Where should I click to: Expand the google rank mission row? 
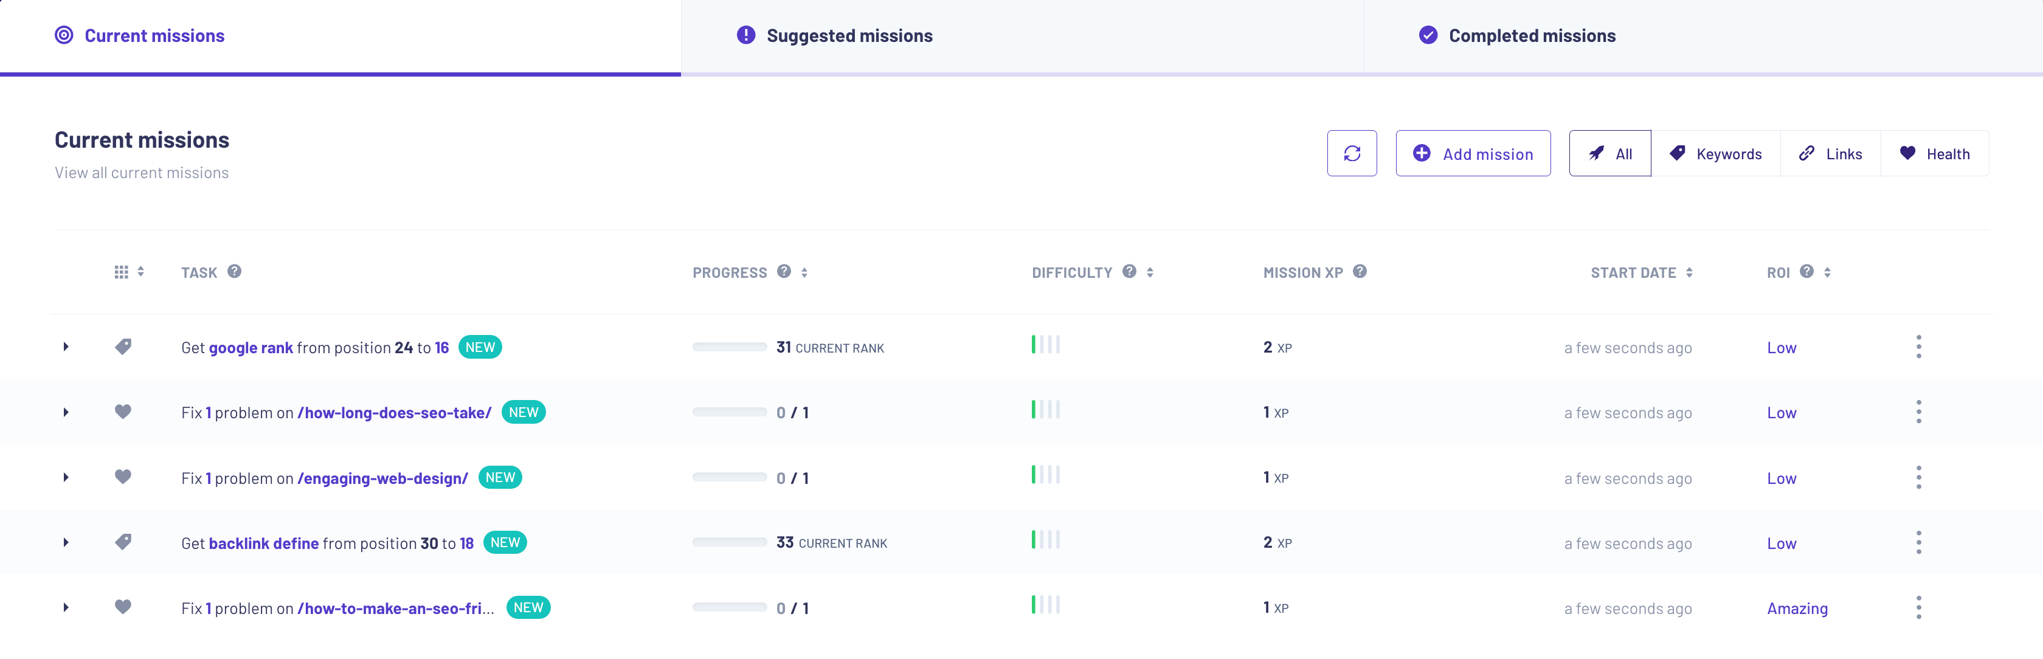click(66, 347)
